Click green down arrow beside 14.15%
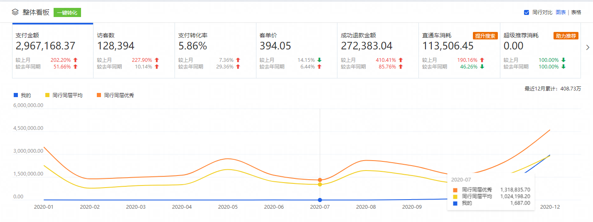 click(x=319, y=60)
